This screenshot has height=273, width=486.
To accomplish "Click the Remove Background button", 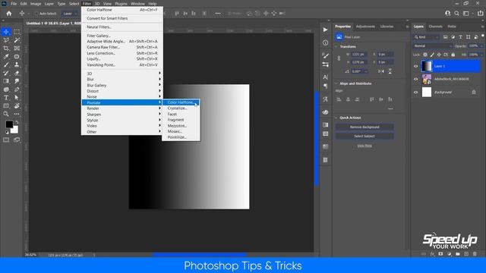I will click(x=364, y=127).
